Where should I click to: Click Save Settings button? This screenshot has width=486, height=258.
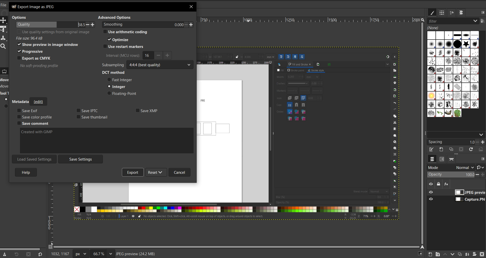click(x=80, y=159)
